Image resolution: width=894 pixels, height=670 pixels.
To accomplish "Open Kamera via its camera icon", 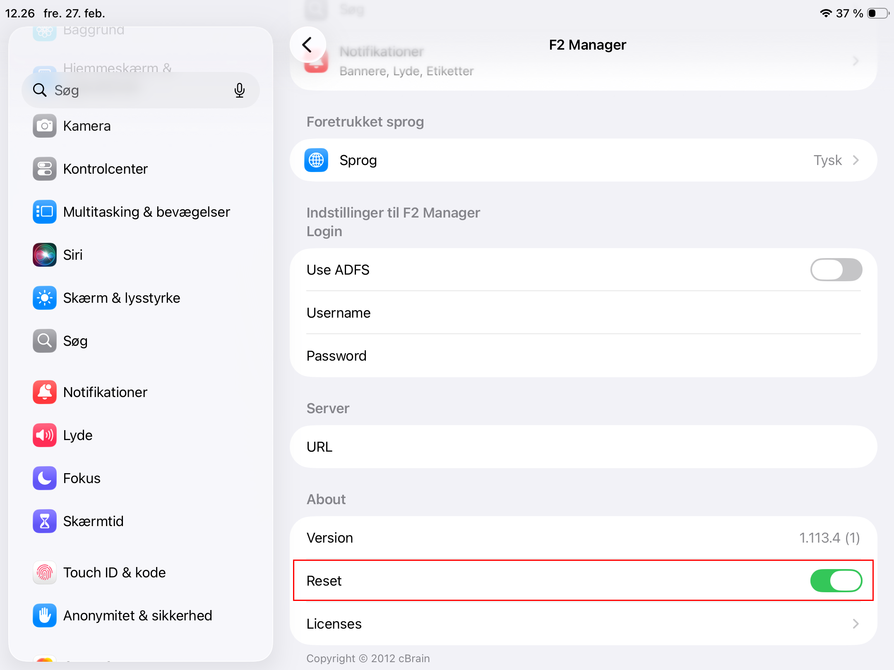I will [x=45, y=126].
